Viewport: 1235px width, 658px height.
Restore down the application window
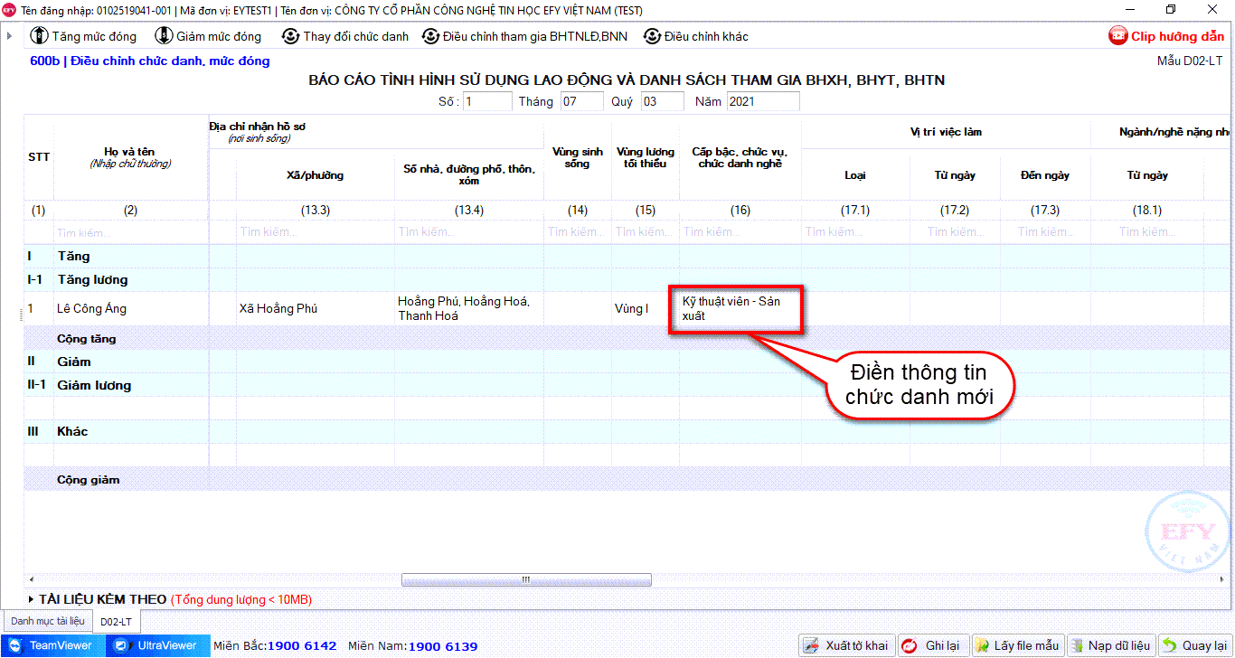coord(1171,10)
